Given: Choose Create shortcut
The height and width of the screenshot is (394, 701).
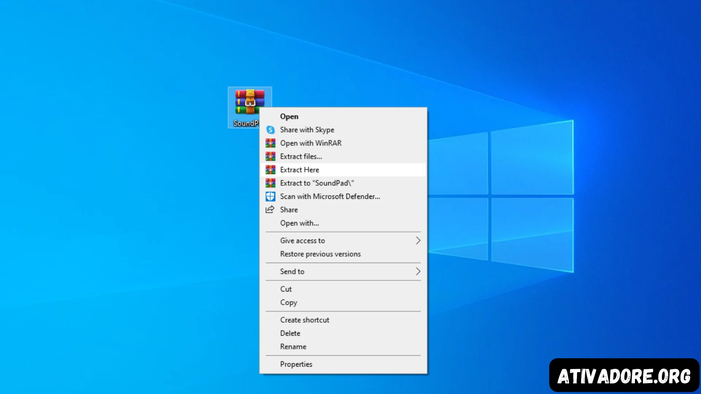Looking at the screenshot, I should pyautogui.click(x=343, y=320).
